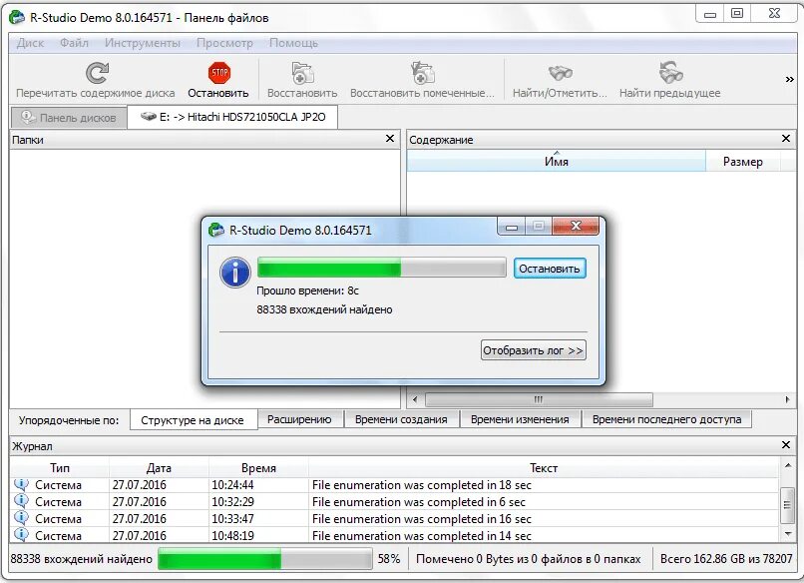Click the blue info icon in dialog
The image size is (804, 583).
point(234,272)
